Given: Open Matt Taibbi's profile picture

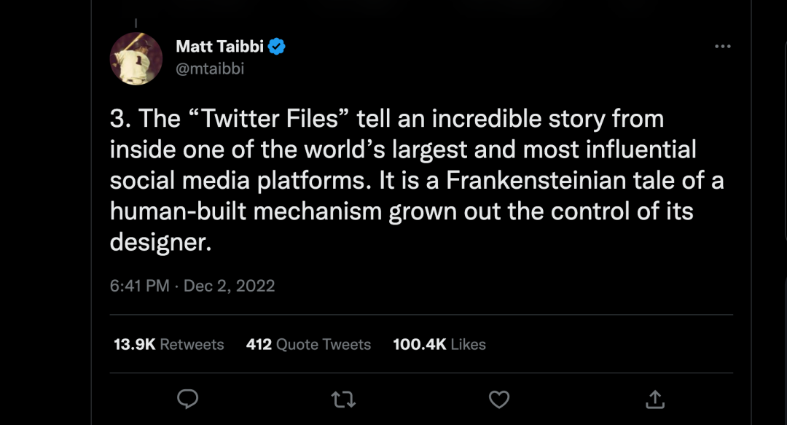Looking at the screenshot, I should (x=136, y=58).
